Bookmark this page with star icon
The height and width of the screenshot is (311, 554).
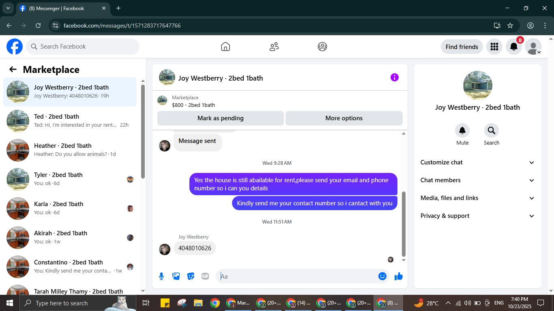pos(510,26)
